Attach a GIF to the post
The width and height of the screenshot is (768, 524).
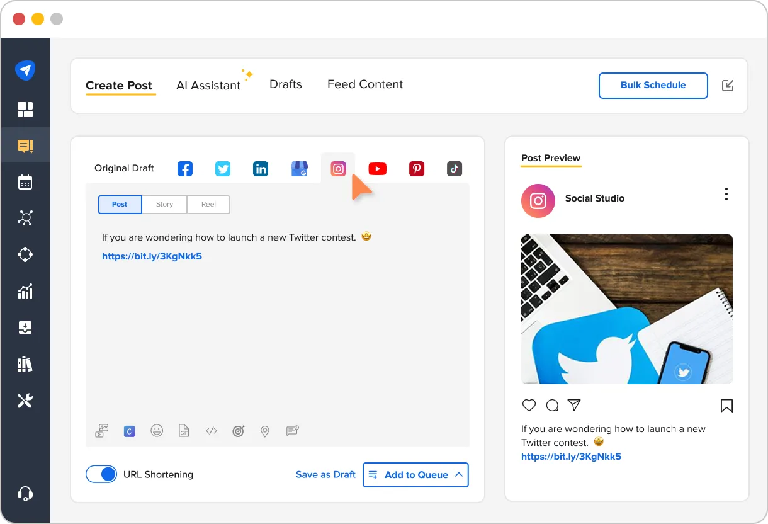point(184,431)
